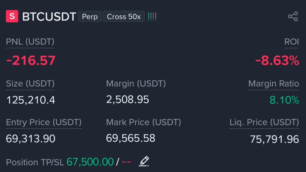This screenshot has height=172, width=306.
Task: Show the Liq. Price (USDT) label explanation
Action: [264, 122]
